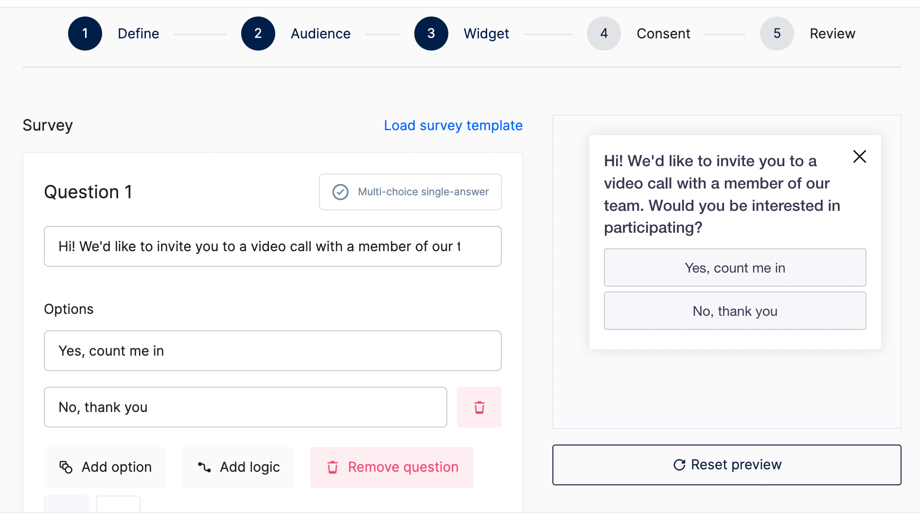Edit the 'No, thank you' option field

pos(245,407)
